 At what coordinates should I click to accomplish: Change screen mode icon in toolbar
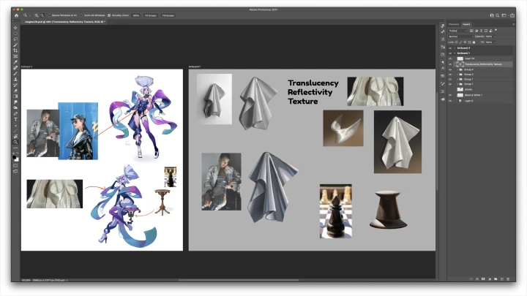[x=15, y=171]
